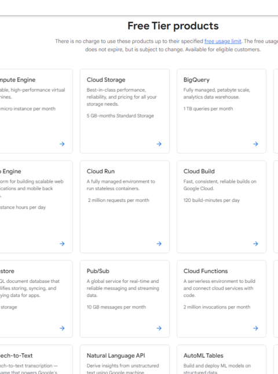
Task: Click the arrow on Cloud Build card
Action: click(255, 244)
